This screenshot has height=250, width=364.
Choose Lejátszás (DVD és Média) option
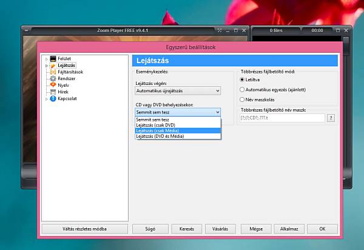pos(178,137)
